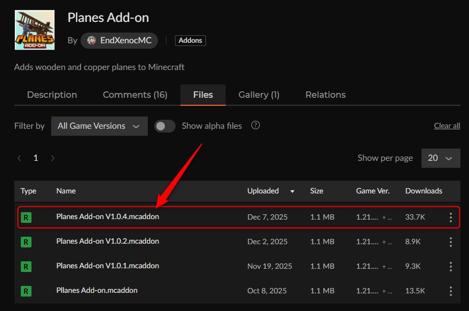
Task: Expand the All Game Versions filter dropdown
Action: click(99, 126)
